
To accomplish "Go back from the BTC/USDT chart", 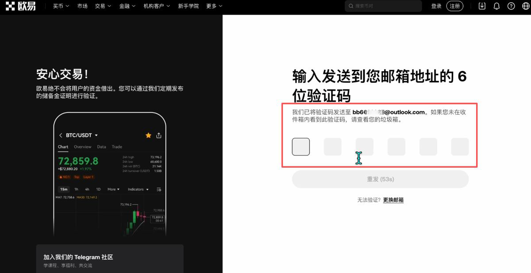I will pos(61,135).
